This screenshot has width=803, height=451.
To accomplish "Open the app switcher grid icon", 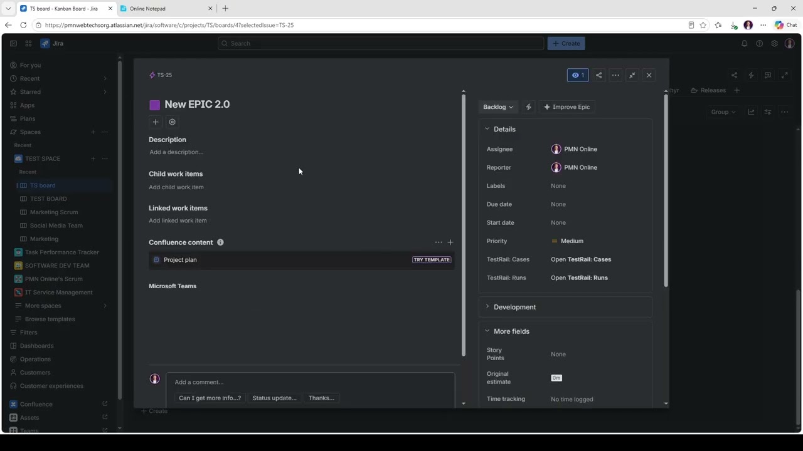I will 28,43.
